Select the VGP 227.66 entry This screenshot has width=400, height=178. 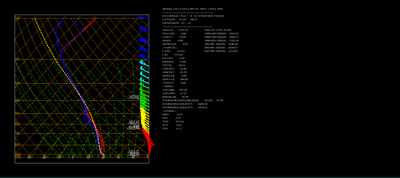[173, 121]
